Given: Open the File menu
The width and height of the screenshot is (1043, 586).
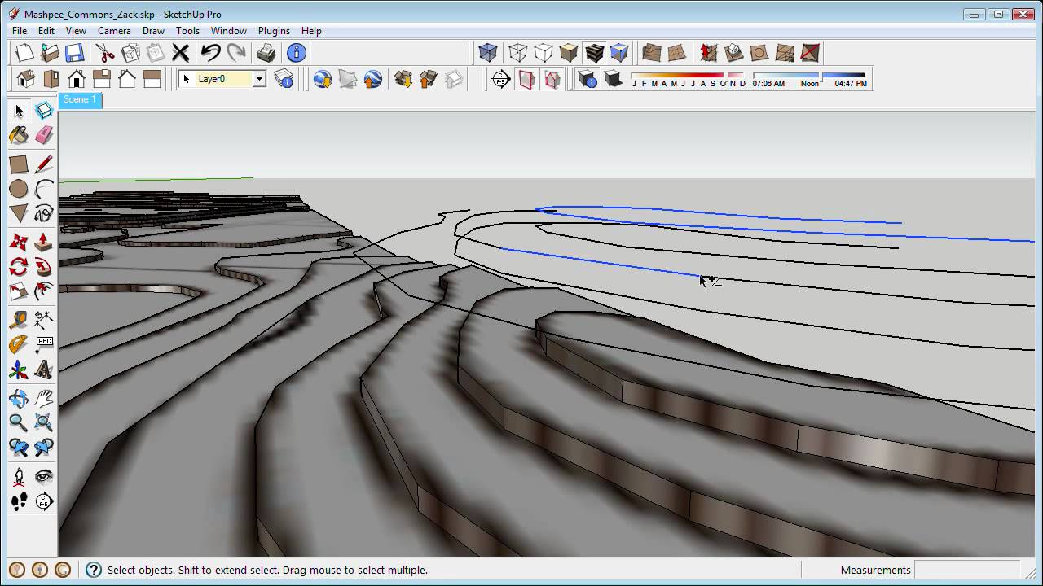Looking at the screenshot, I should 20,30.
